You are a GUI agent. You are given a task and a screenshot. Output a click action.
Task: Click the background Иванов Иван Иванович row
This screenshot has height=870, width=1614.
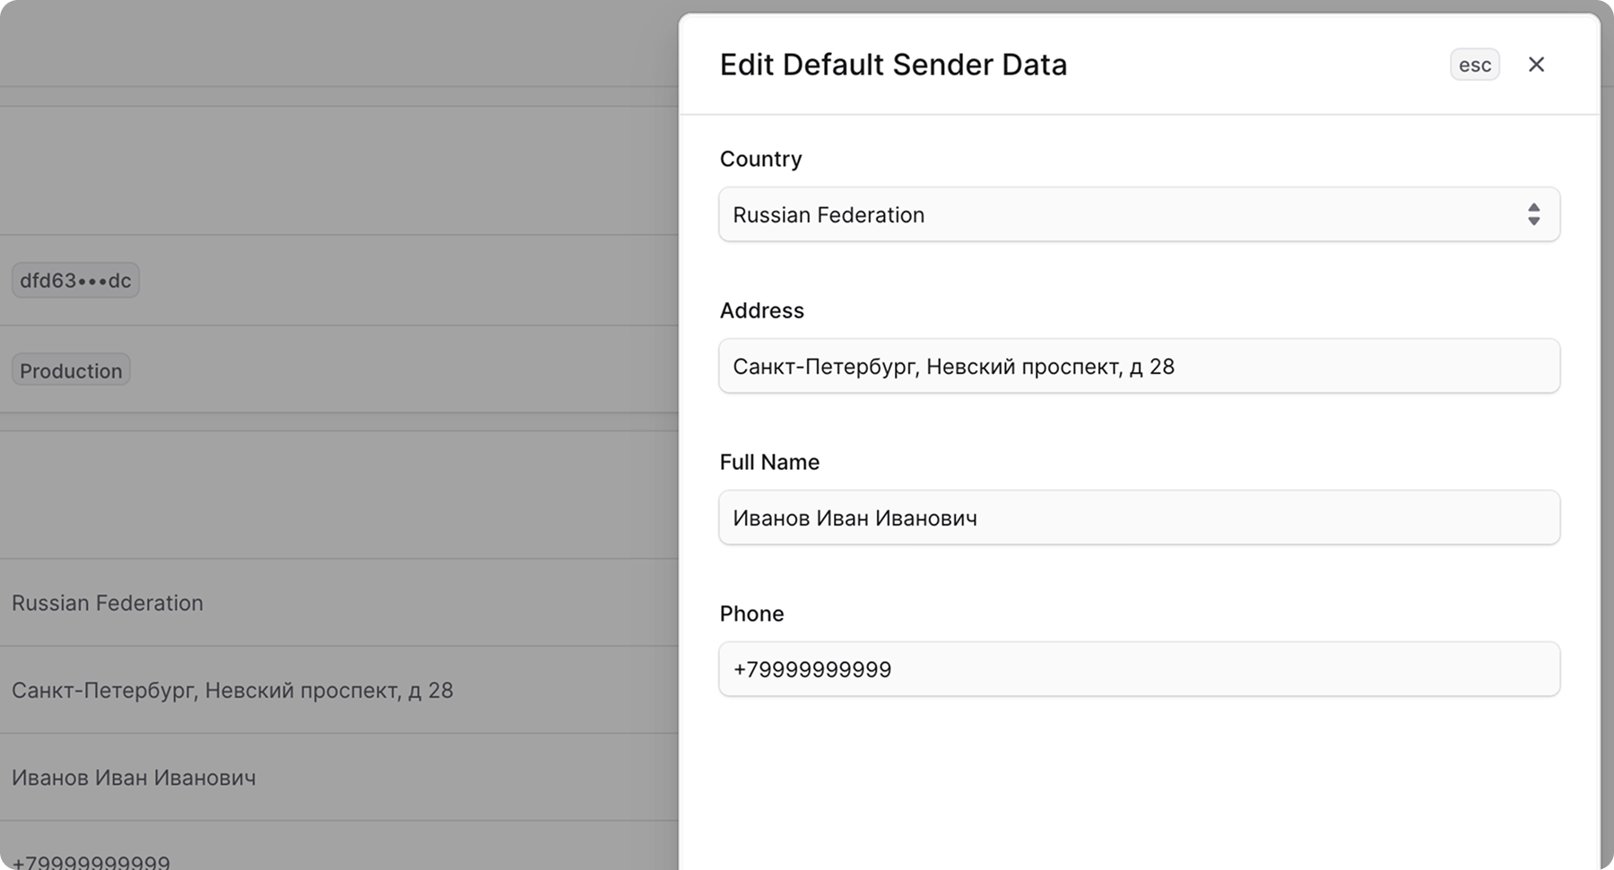[134, 778]
